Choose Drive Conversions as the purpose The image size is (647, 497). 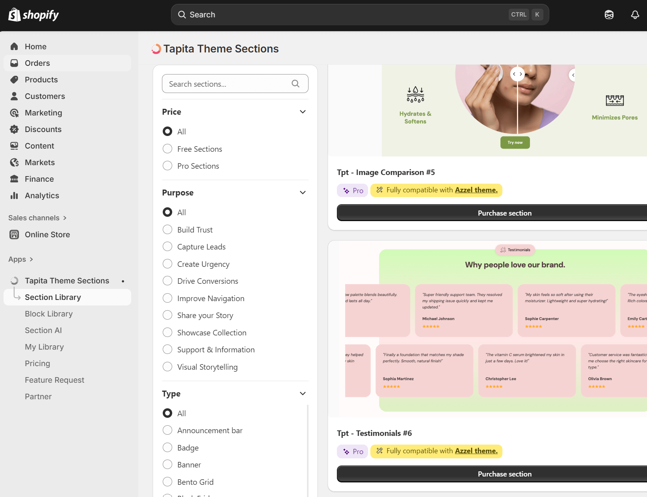pos(167,281)
